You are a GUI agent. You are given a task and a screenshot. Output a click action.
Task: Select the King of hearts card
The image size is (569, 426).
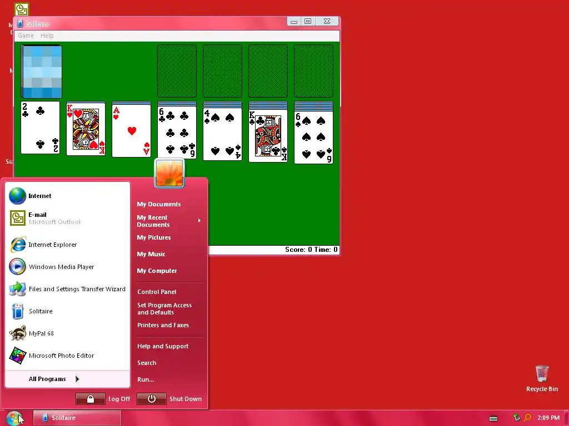point(86,129)
